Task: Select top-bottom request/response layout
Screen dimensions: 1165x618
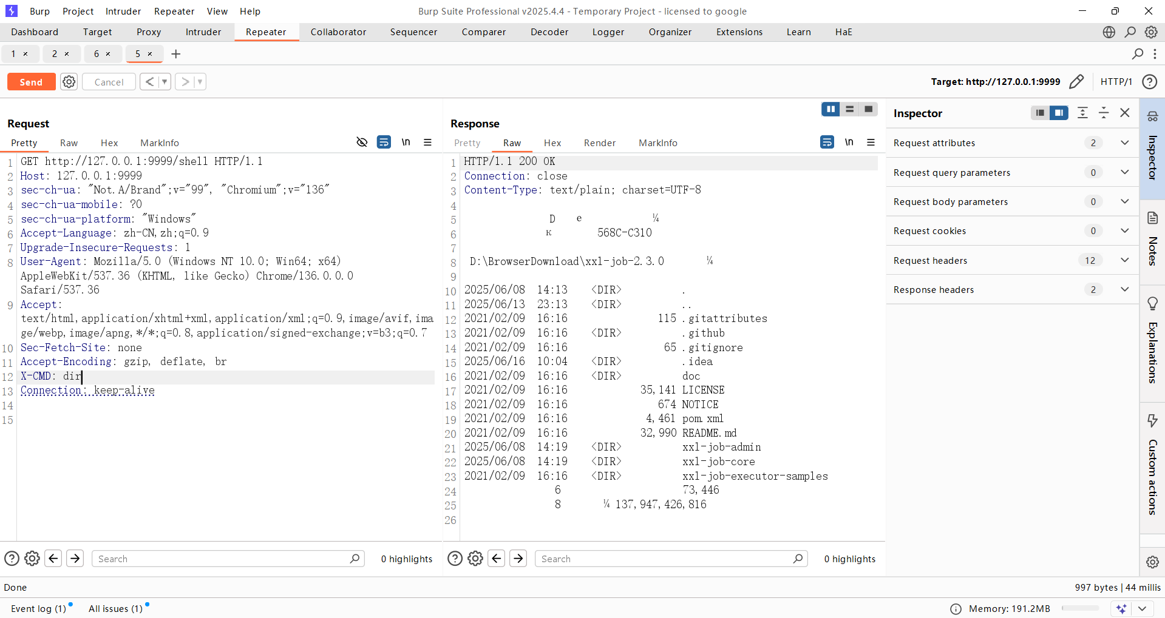Action: click(x=849, y=109)
